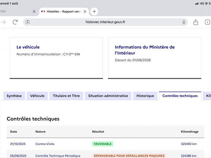The image size is (211, 158).
Task: Click the Informations du Ministère de l'Intérieur heading
Action: (x=145, y=50)
